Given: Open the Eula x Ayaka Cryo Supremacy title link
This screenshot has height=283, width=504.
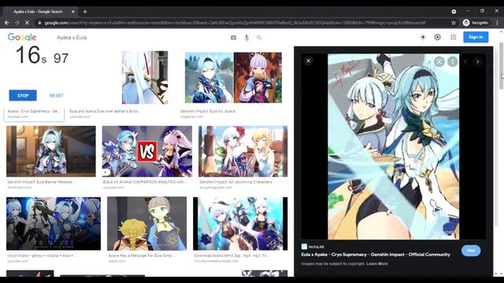Looking at the screenshot, I should (376, 255).
